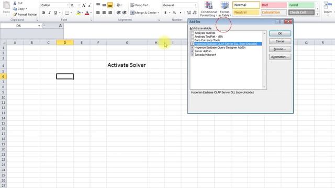Align cell text to the left
The image size is (335, 188).
coord(98,13)
